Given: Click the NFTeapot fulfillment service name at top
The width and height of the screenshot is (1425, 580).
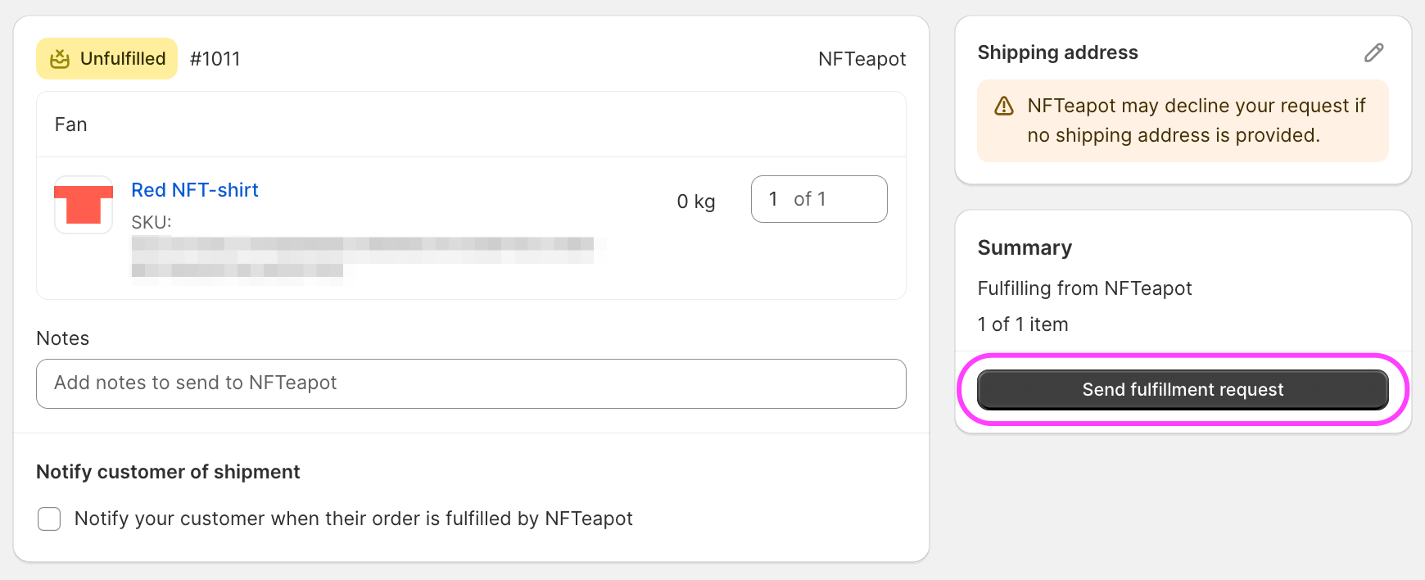Looking at the screenshot, I should [x=862, y=59].
